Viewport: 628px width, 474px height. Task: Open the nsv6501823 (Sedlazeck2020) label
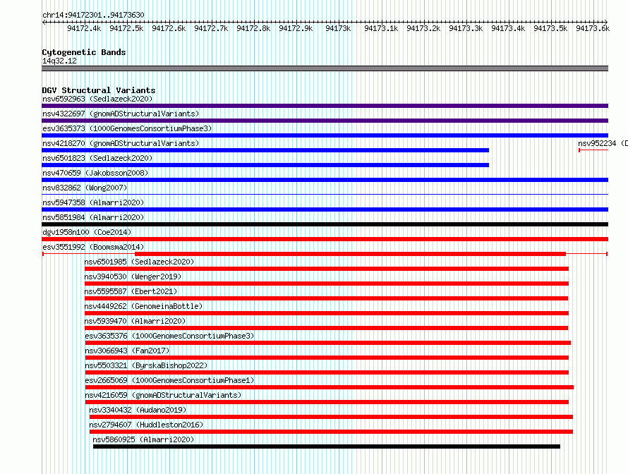tap(97, 158)
